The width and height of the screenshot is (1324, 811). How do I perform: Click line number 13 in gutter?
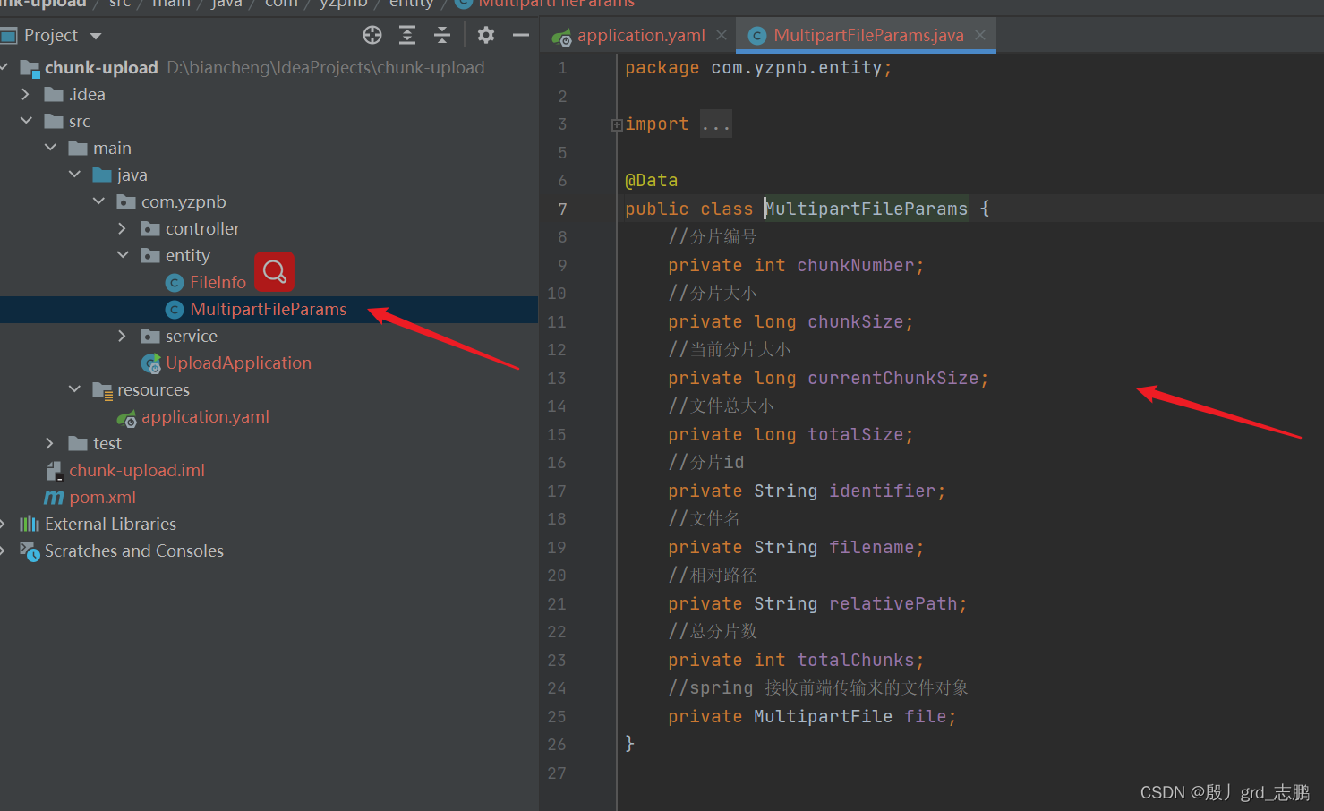click(557, 378)
